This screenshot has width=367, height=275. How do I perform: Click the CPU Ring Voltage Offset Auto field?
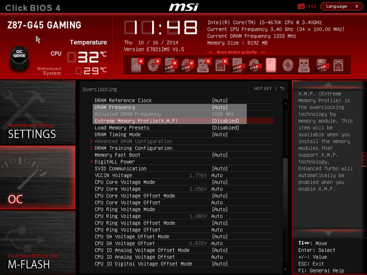(x=217, y=229)
